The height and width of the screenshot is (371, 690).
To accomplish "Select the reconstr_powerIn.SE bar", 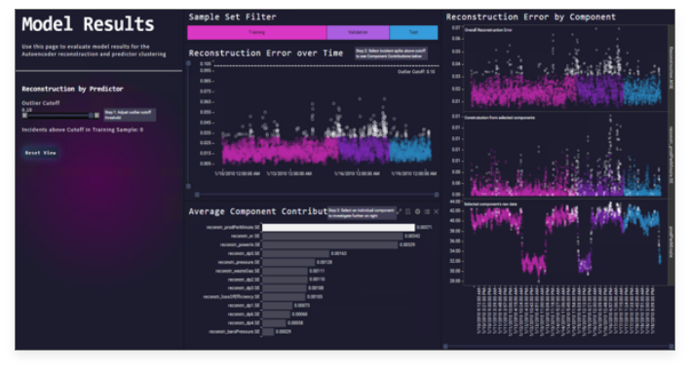I will 330,244.
